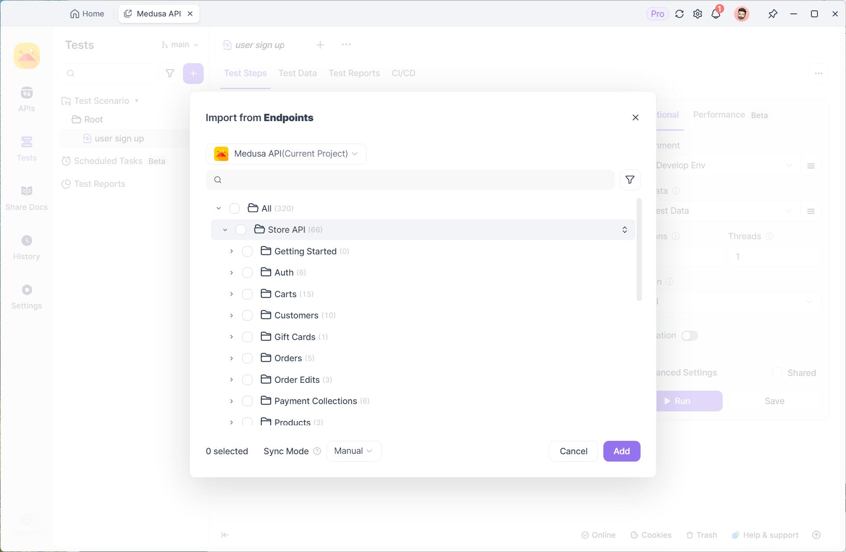The height and width of the screenshot is (552, 846).
Task: Open the project Settings sidebar section
Action: (26, 297)
